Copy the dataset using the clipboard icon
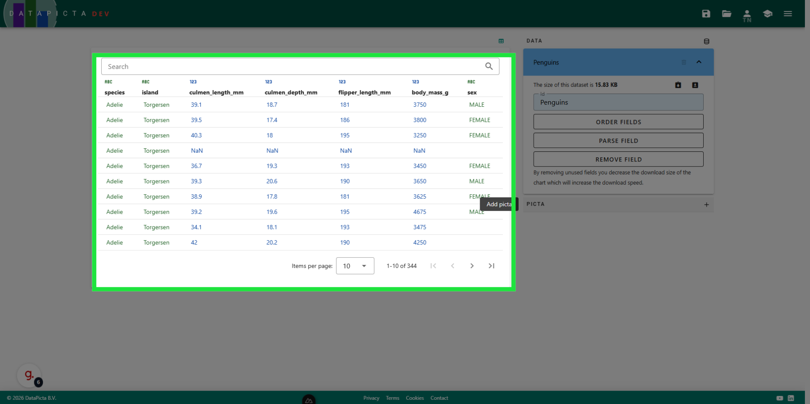This screenshot has height=404, width=810. click(x=678, y=85)
